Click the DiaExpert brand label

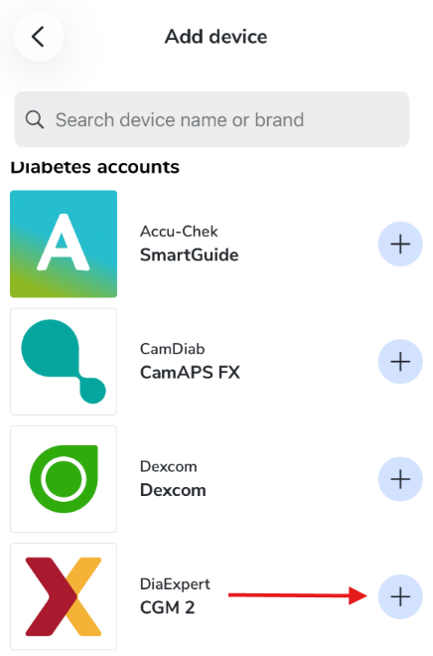175,584
